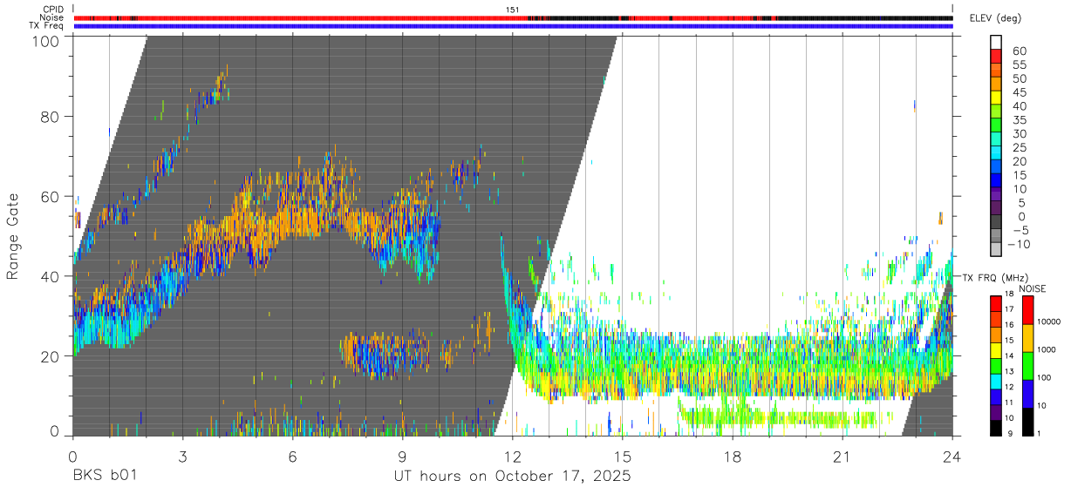Pick the red 55–60 segment of ELEV color bar
The height and width of the screenshot is (494, 1071).
click(996, 57)
